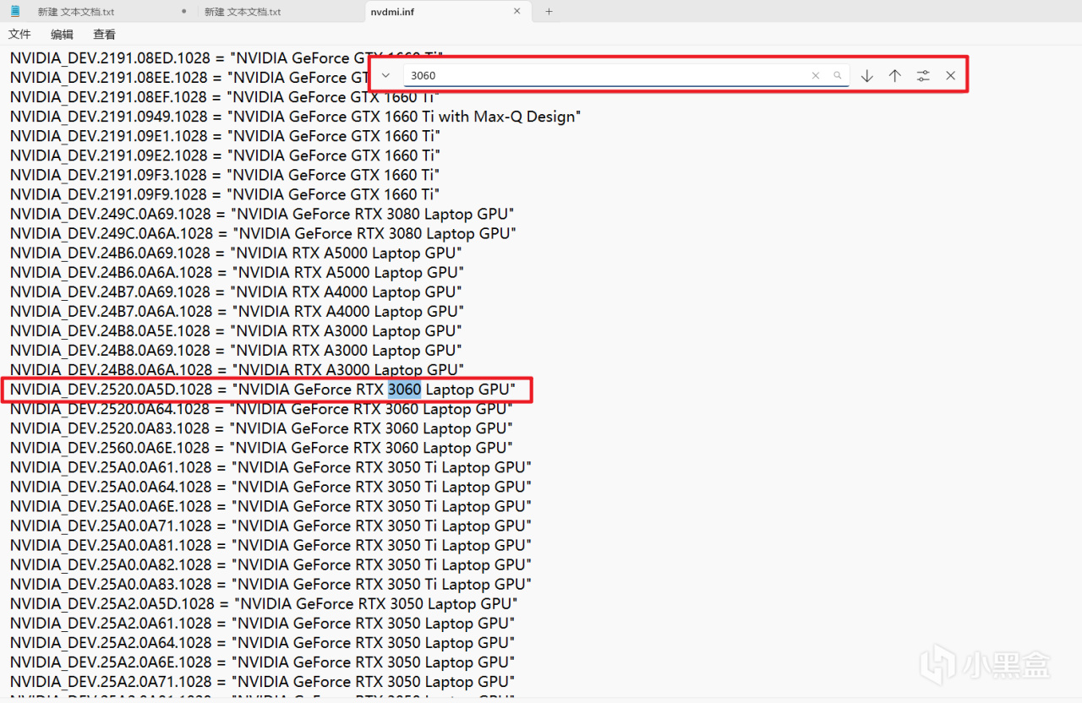Click the line NVIDIA_DEV.25A2.0A71.1028

pos(262,682)
